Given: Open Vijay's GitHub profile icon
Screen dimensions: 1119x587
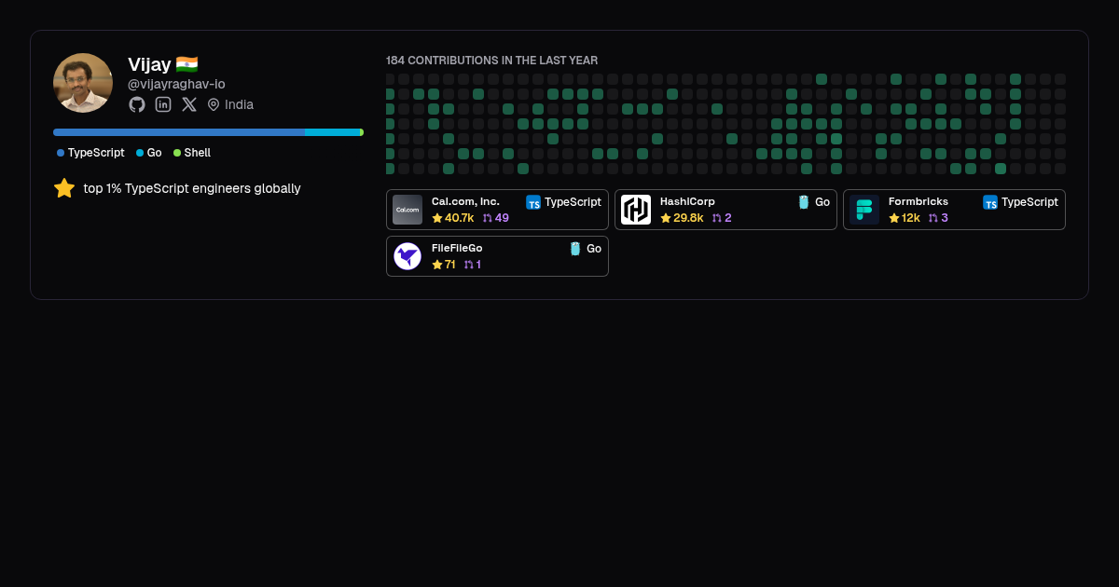Looking at the screenshot, I should click(x=137, y=104).
